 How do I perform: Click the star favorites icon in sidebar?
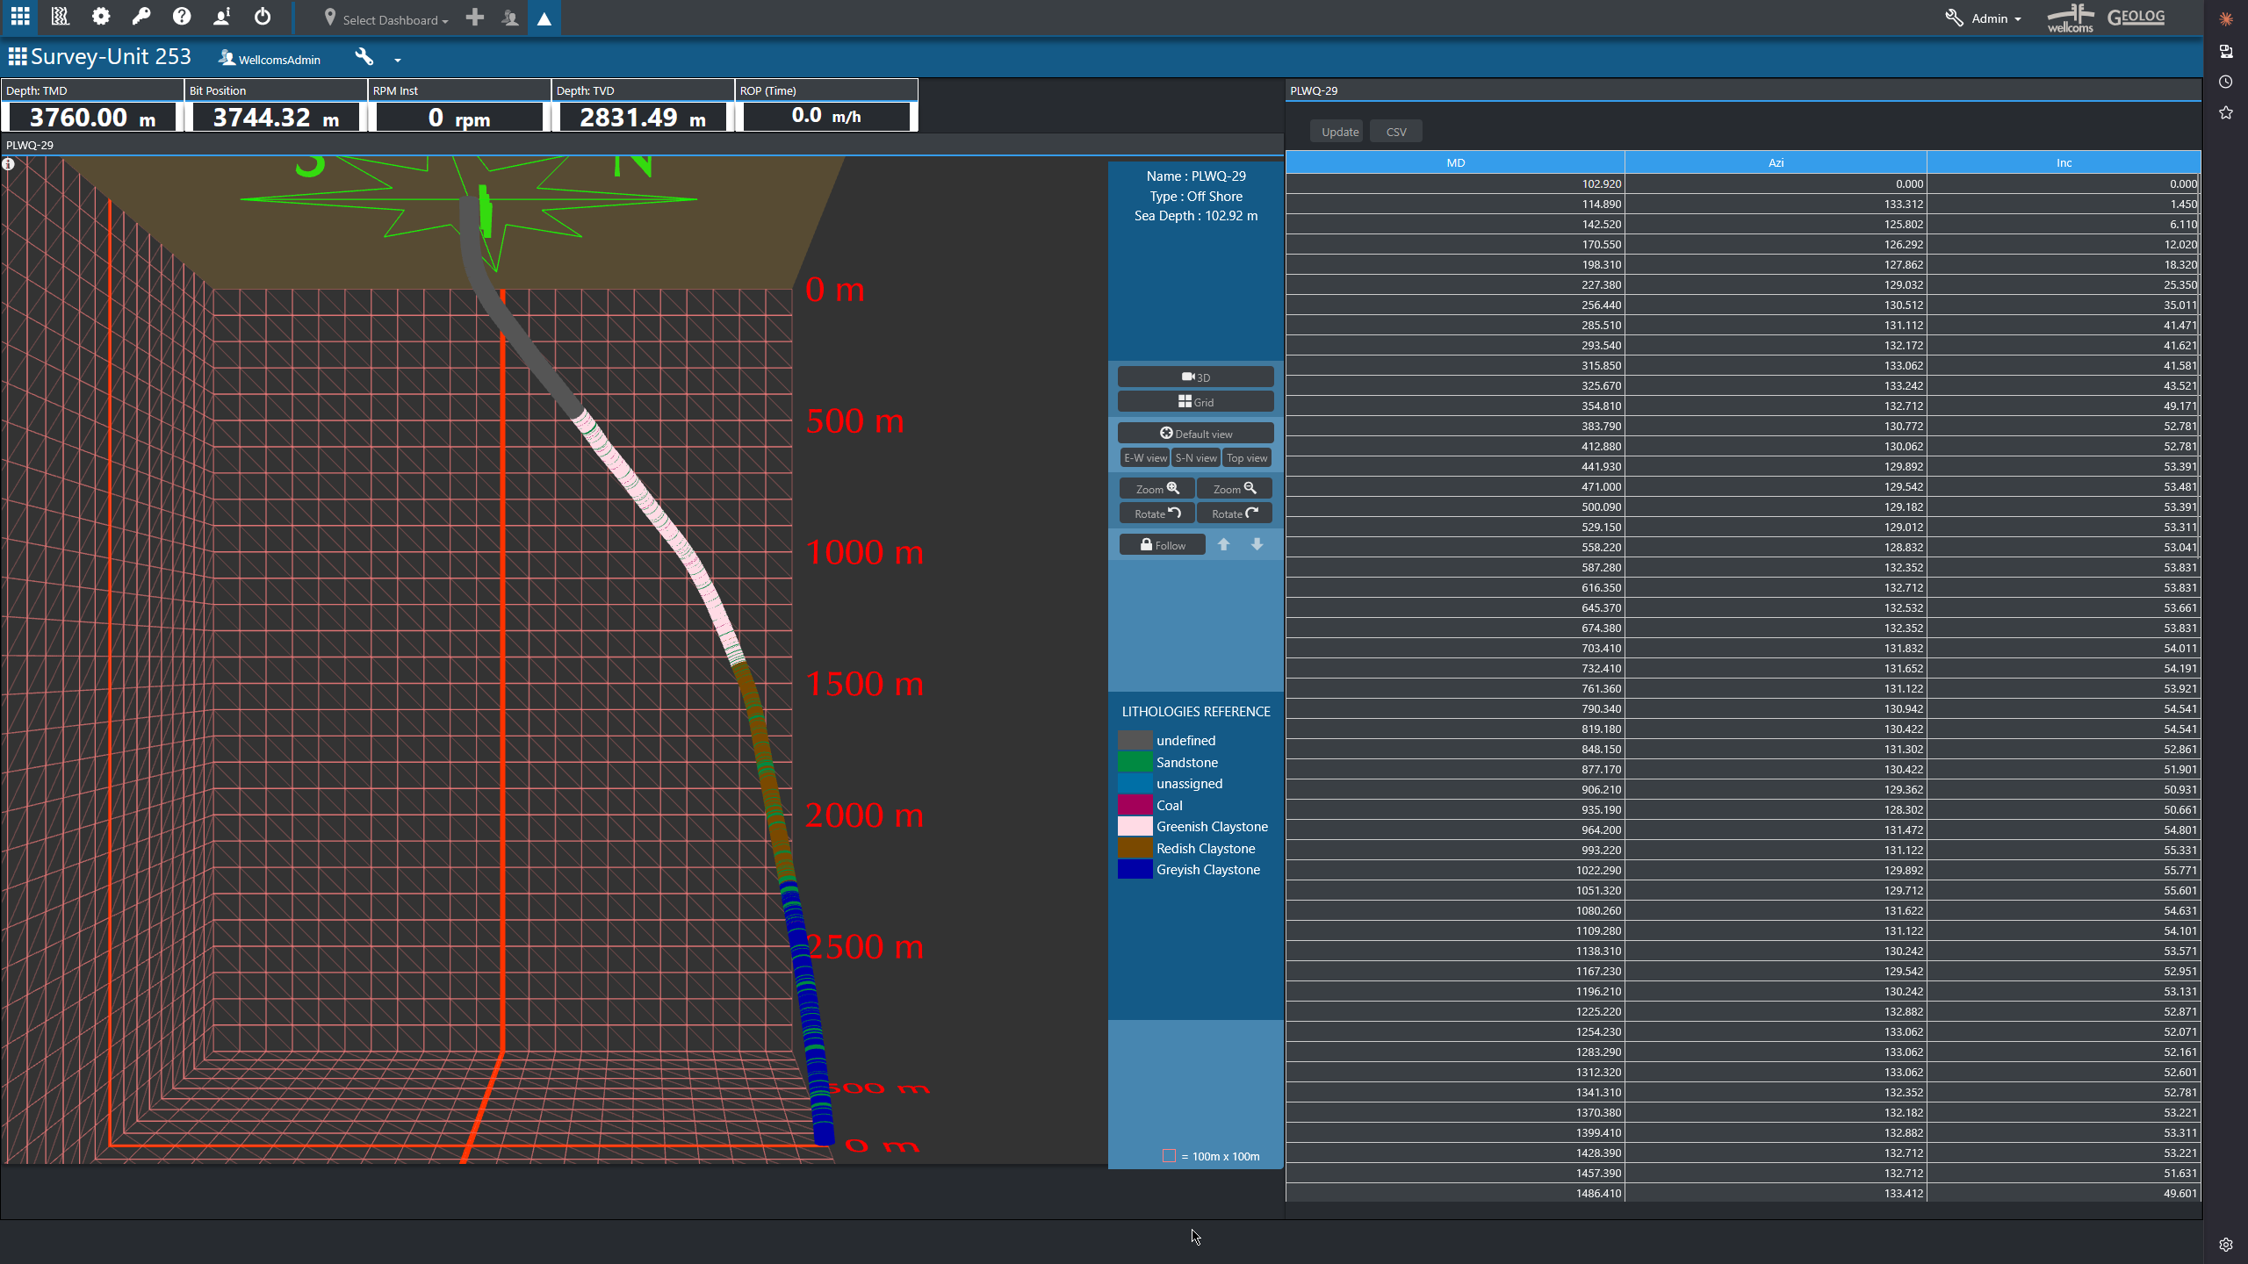2225,112
